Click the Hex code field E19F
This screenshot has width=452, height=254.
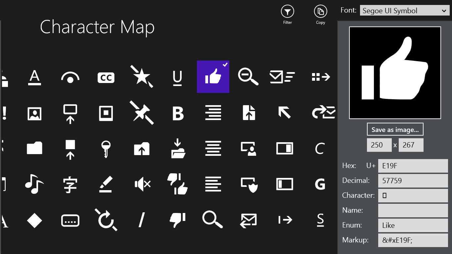(413, 166)
